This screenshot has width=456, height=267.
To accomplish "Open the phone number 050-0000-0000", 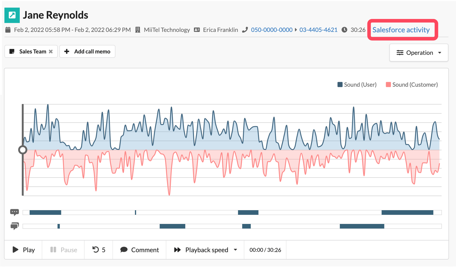I will [x=272, y=30].
